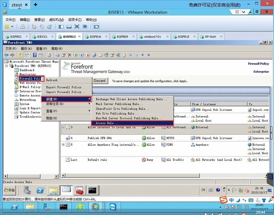
Task: Click the VMware take snapshot icon
Action: pyautogui.click(x=34, y=27)
